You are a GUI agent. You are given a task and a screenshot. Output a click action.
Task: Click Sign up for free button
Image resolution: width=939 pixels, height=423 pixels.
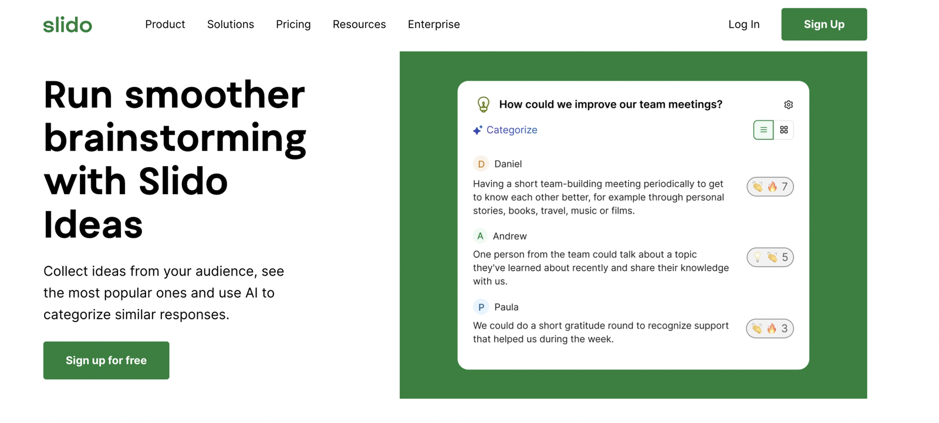pyautogui.click(x=106, y=360)
